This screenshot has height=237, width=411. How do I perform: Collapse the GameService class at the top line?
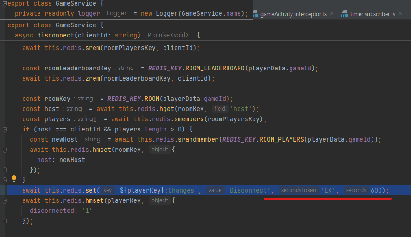[5, 3]
